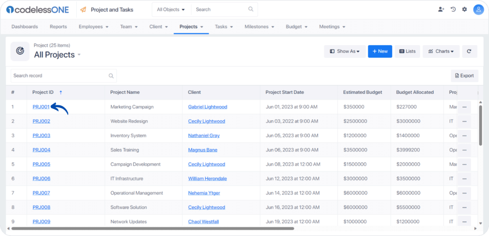Open the user profile avatar
489x236 pixels.
[x=478, y=10]
